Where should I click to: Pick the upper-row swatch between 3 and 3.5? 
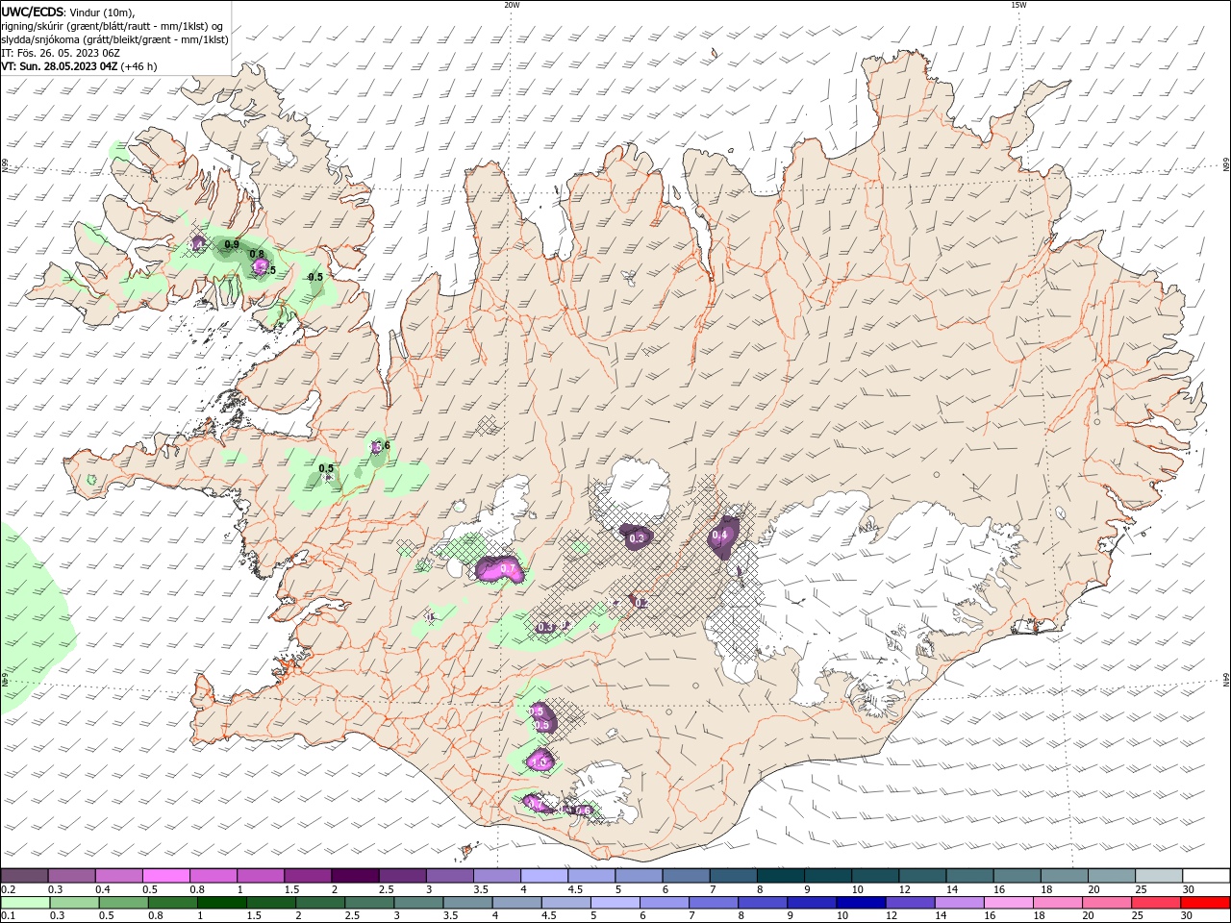pyautogui.click(x=449, y=876)
